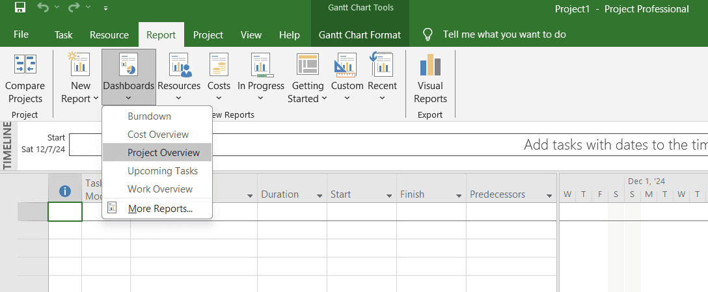Select the first row indicator cell
The height and width of the screenshot is (292, 708).
[65, 211]
